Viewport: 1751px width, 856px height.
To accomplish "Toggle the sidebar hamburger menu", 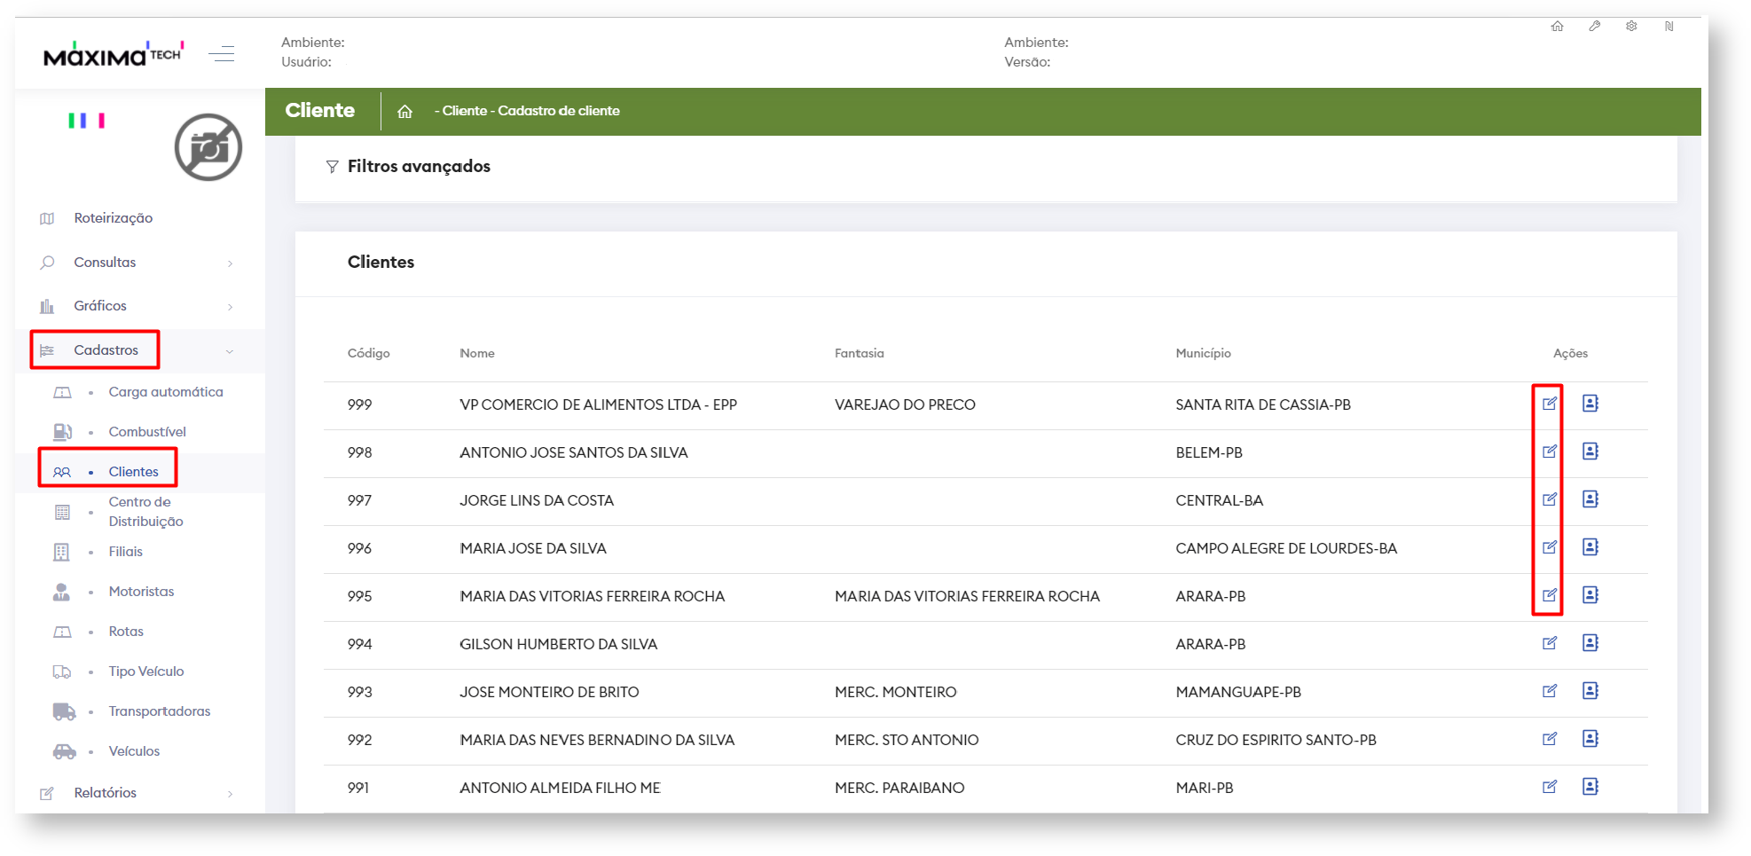I will click(222, 54).
